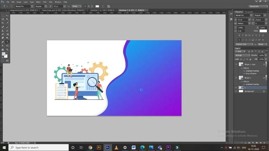Right align text in options bar
Viewport: 269px width, 151px height.
(92, 6)
